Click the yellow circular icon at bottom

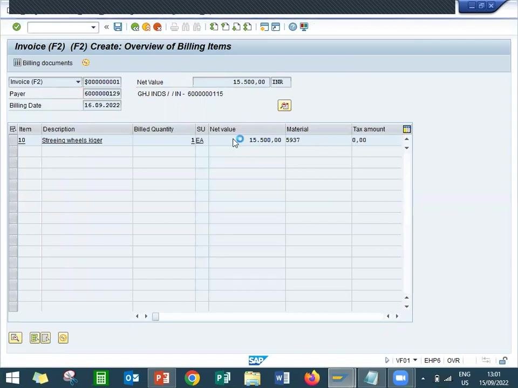tap(63, 338)
